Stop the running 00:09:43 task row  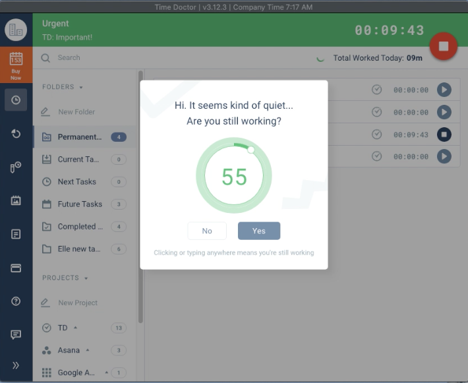444,134
